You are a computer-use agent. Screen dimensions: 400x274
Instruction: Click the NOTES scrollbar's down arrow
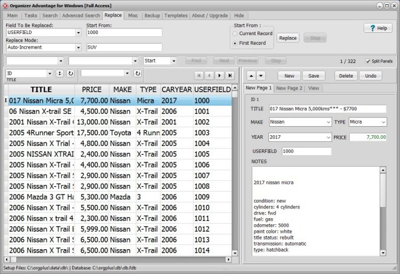click(x=382, y=253)
